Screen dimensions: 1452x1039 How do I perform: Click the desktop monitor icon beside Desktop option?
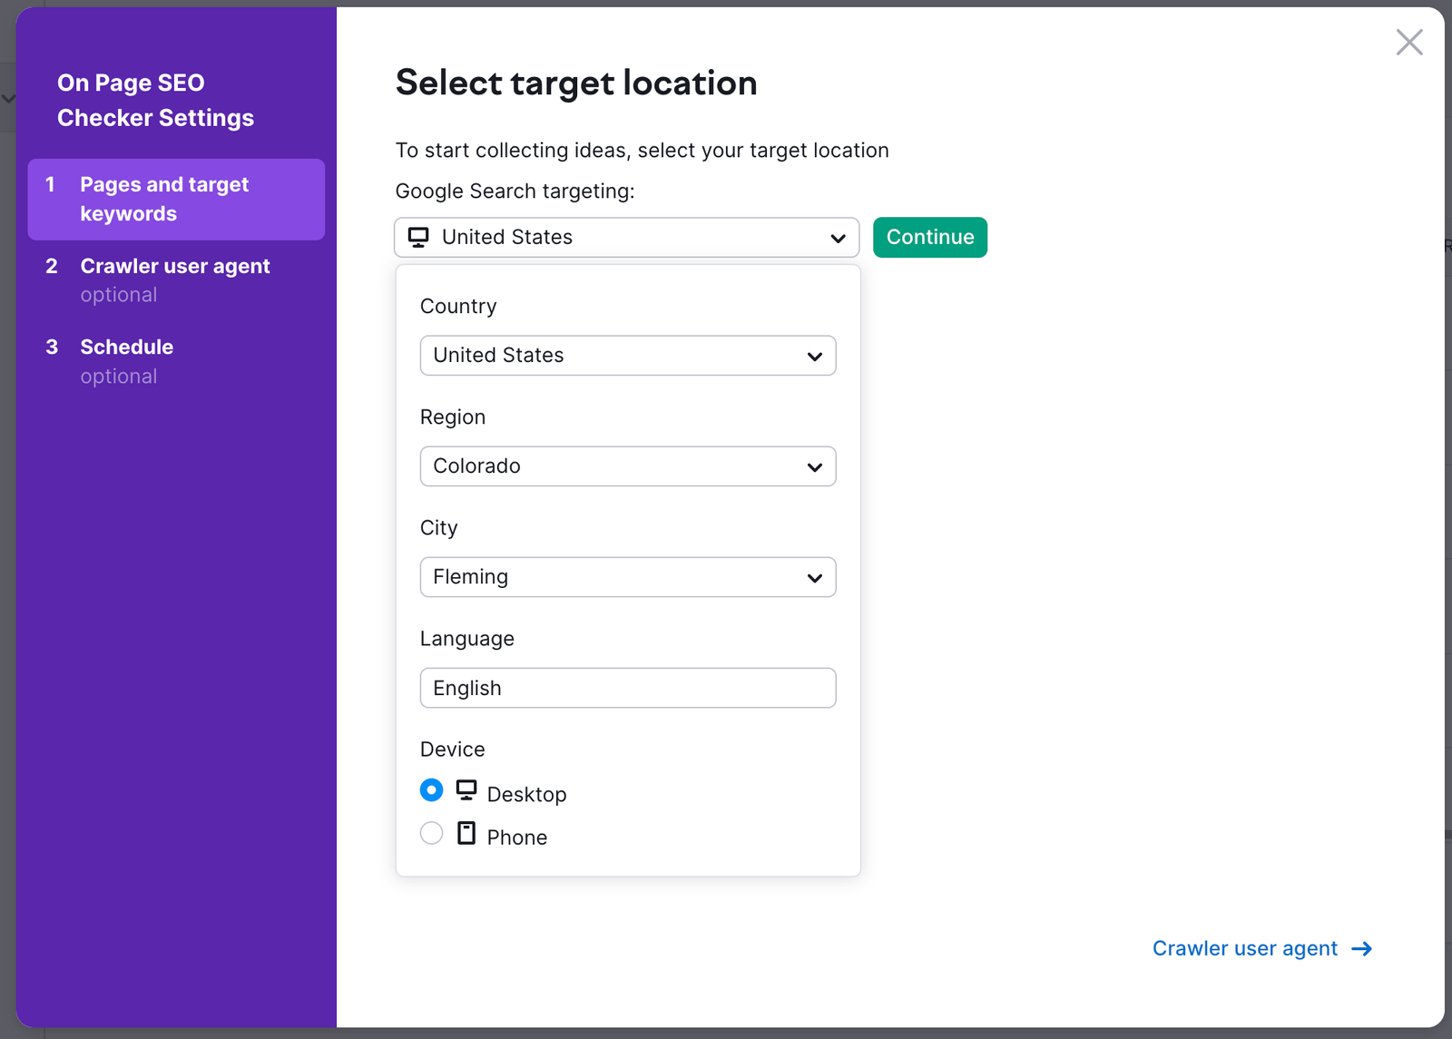point(466,790)
